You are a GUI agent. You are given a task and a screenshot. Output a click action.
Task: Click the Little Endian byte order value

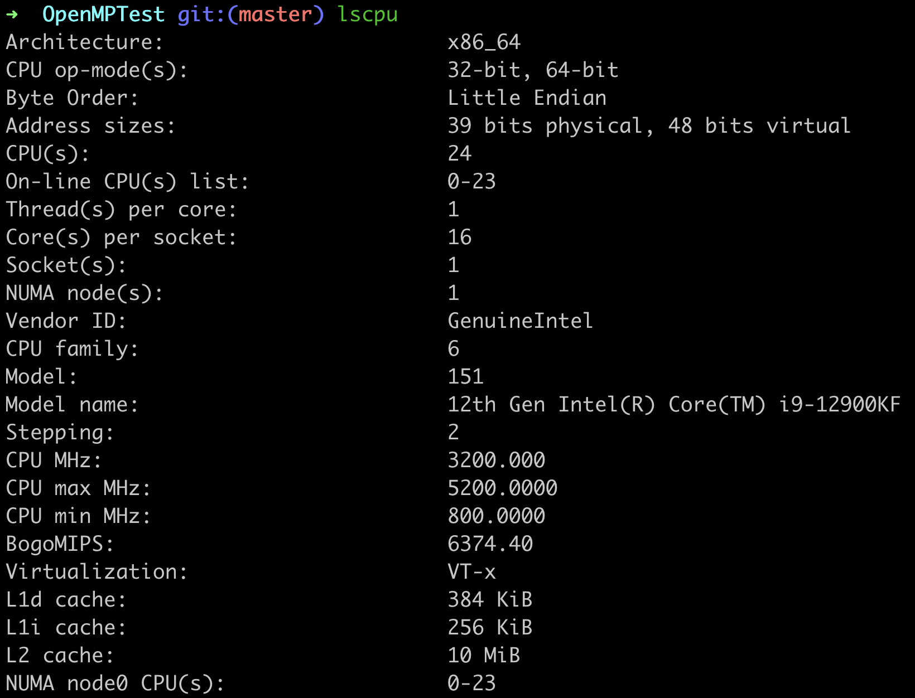(x=527, y=98)
